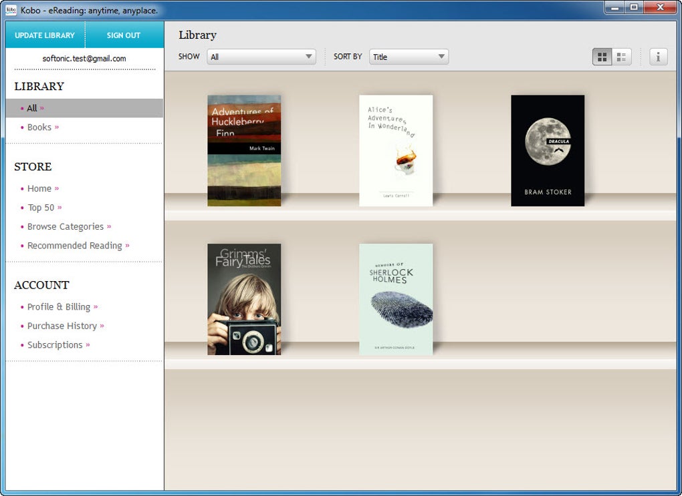Switch to grid view
This screenshot has width=682, height=496.
(x=602, y=57)
